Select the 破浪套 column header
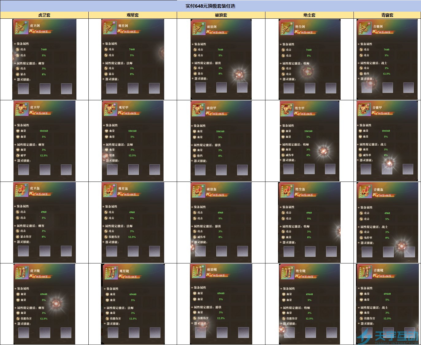This screenshot has height=345, width=421. [221, 15]
